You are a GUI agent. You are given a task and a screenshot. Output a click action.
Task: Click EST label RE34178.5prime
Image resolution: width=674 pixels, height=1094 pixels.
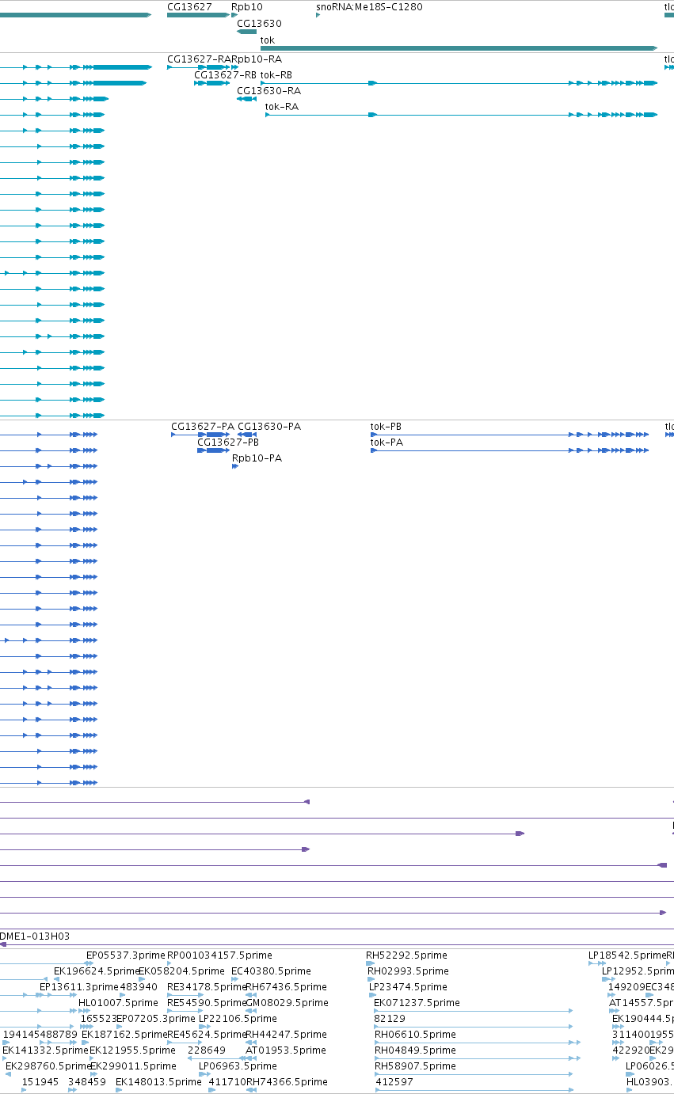click(x=206, y=986)
